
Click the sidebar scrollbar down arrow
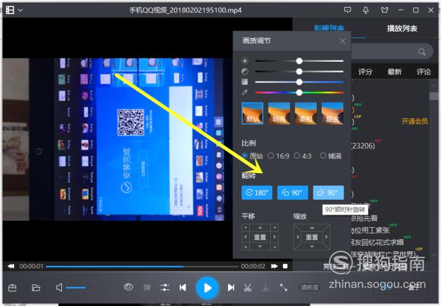point(434,254)
